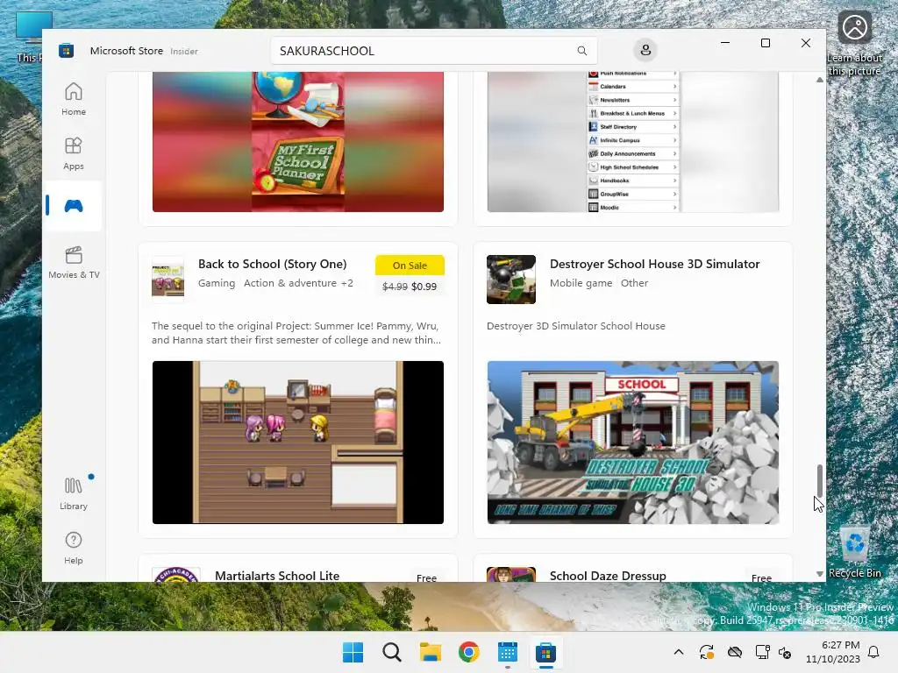Launch Google Chrome from the taskbar
This screenshot has width=898, height=673.
click(468, 652)
